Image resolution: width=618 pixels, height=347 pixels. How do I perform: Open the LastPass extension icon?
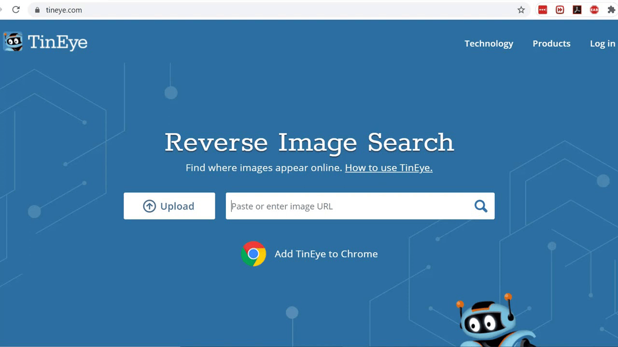point(542,10)
